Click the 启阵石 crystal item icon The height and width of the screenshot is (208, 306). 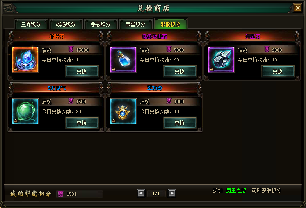pyautogui.click(x=25, y=60)
